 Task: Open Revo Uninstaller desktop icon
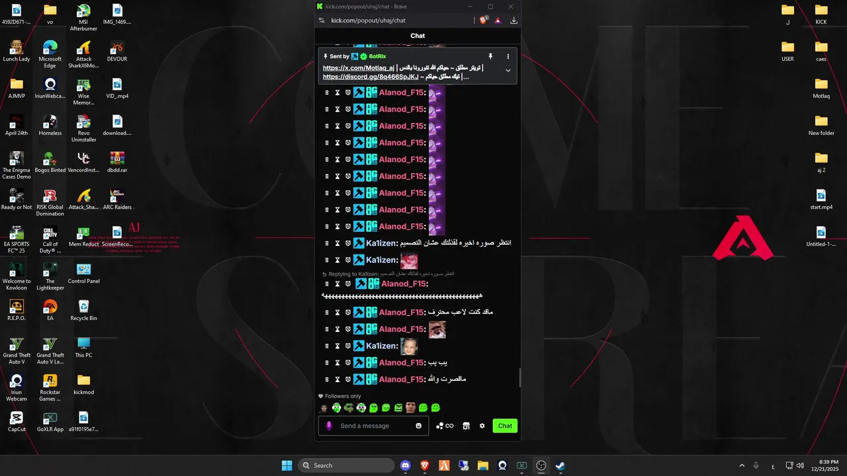[83, 128]
